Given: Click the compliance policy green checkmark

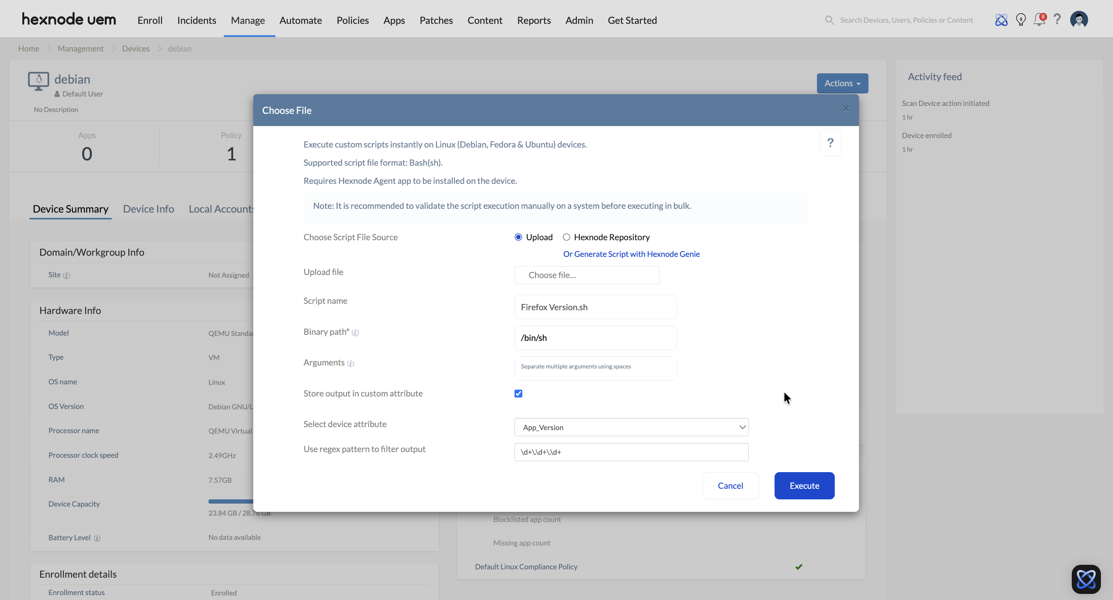Looking at the screenshot, I should click(x=798, y=567).
